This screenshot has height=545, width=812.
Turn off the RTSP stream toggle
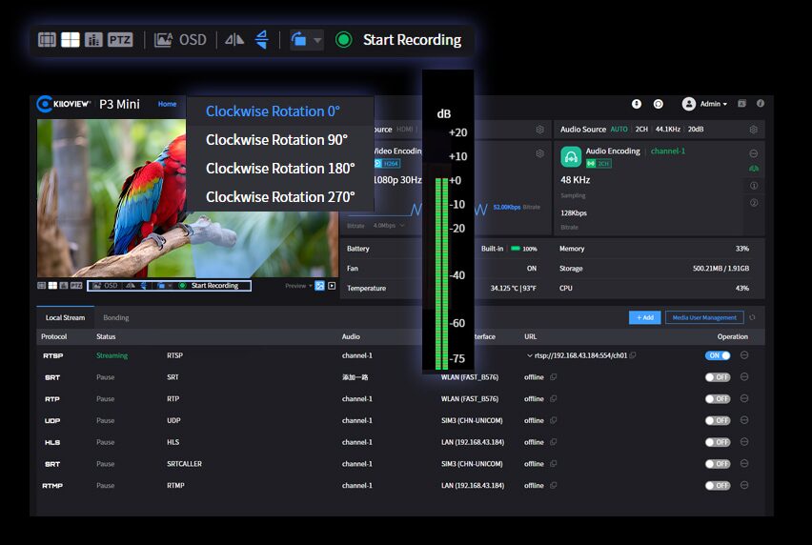tap(718, 355)
